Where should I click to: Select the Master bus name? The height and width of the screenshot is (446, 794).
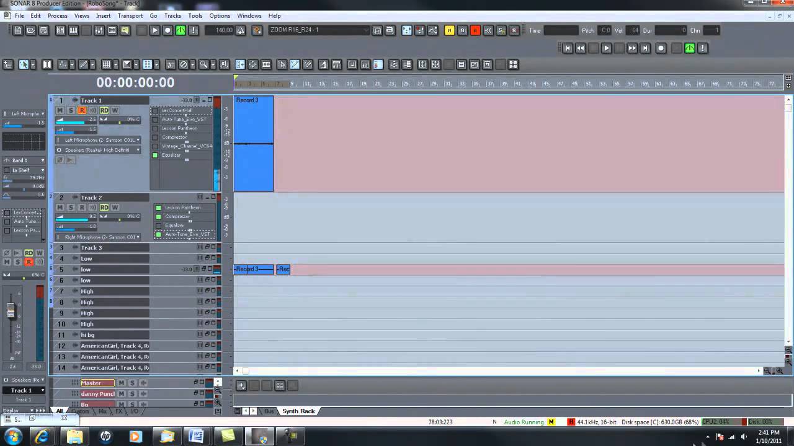point(97,383)
